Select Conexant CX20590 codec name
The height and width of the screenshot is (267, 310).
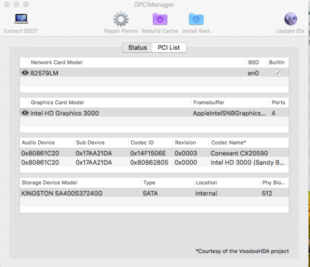(239, 153)
